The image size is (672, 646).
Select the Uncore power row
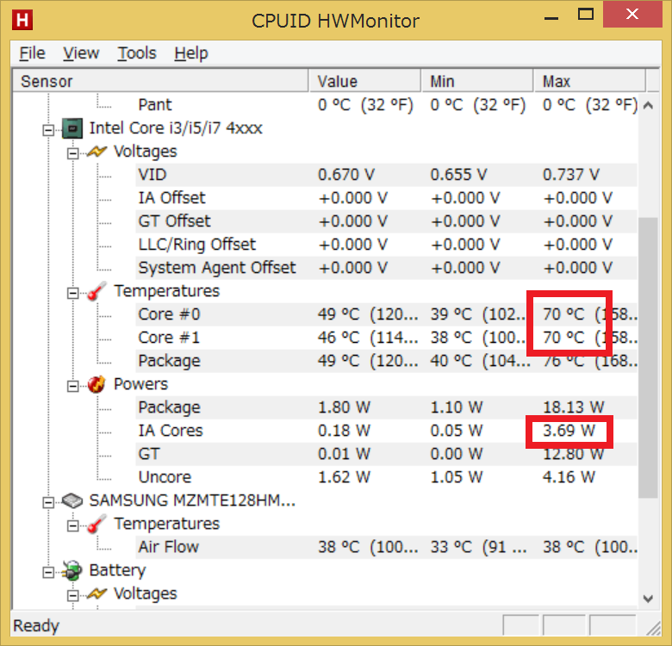tap(387, 477)
